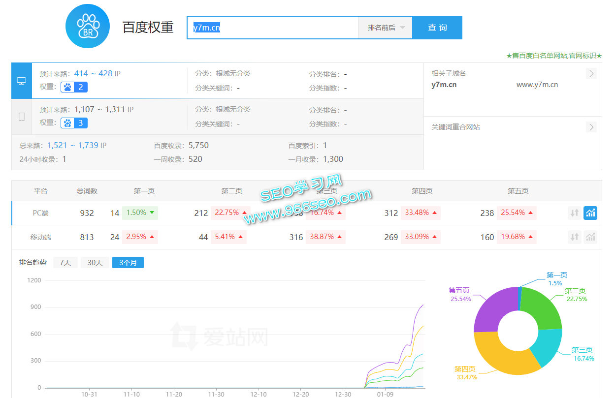
Task: Click the 一周收录 value 520
Action: (195, 159)
